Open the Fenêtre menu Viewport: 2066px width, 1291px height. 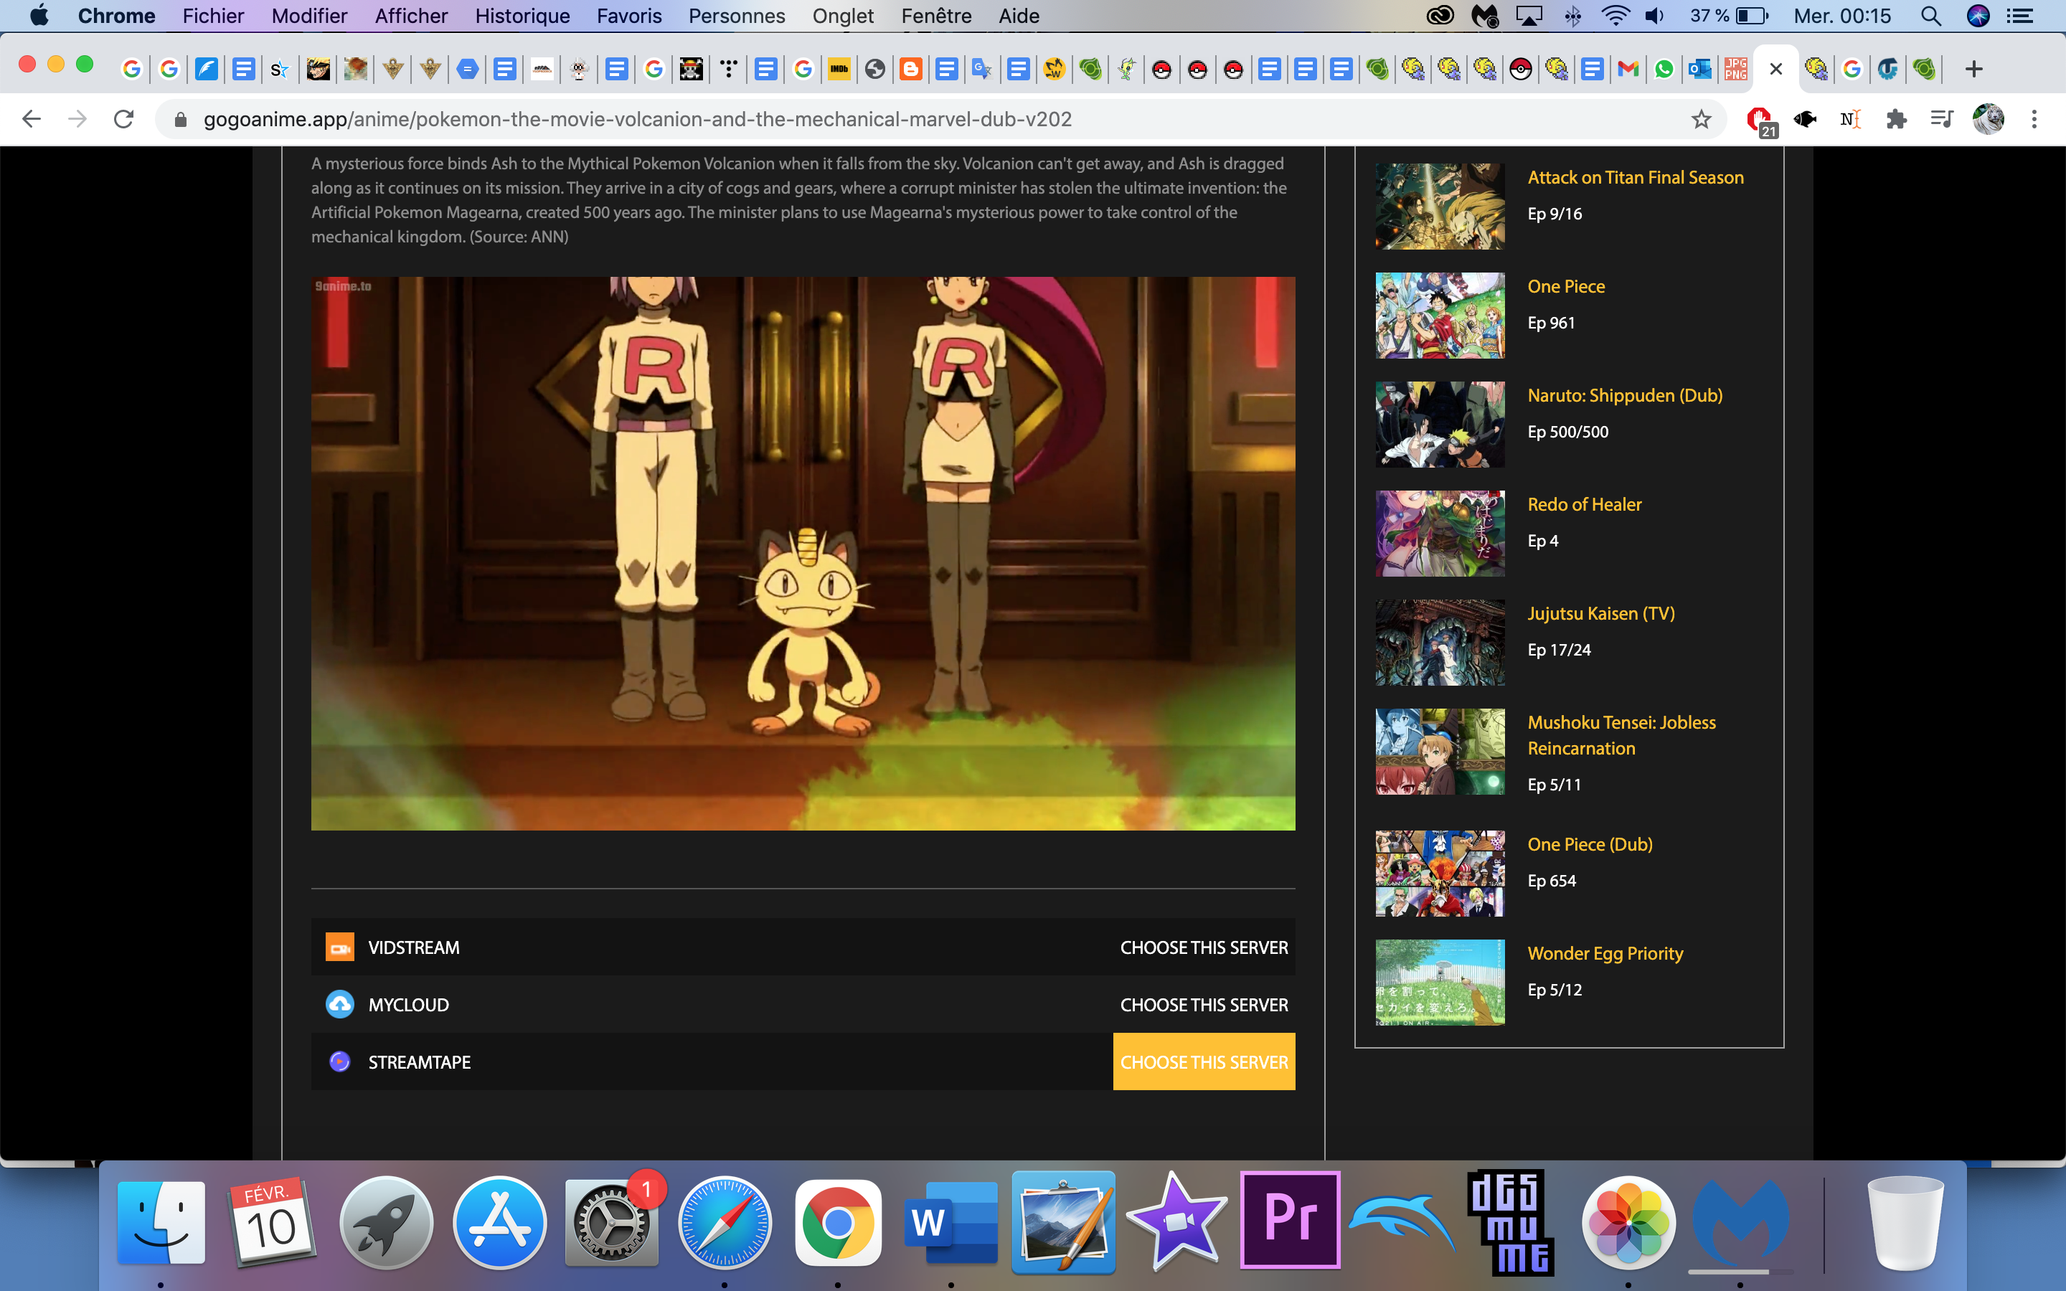tap(937, 15)
